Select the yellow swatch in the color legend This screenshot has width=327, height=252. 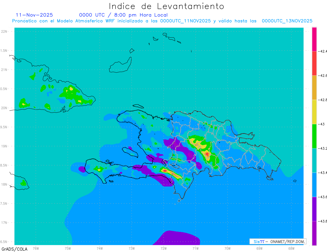314,112
